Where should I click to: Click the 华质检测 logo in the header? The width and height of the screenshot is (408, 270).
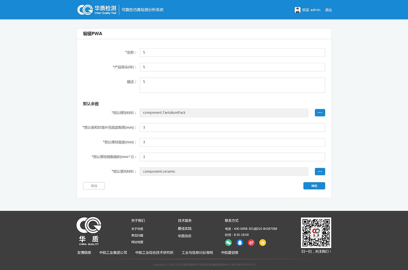[97, 10]
